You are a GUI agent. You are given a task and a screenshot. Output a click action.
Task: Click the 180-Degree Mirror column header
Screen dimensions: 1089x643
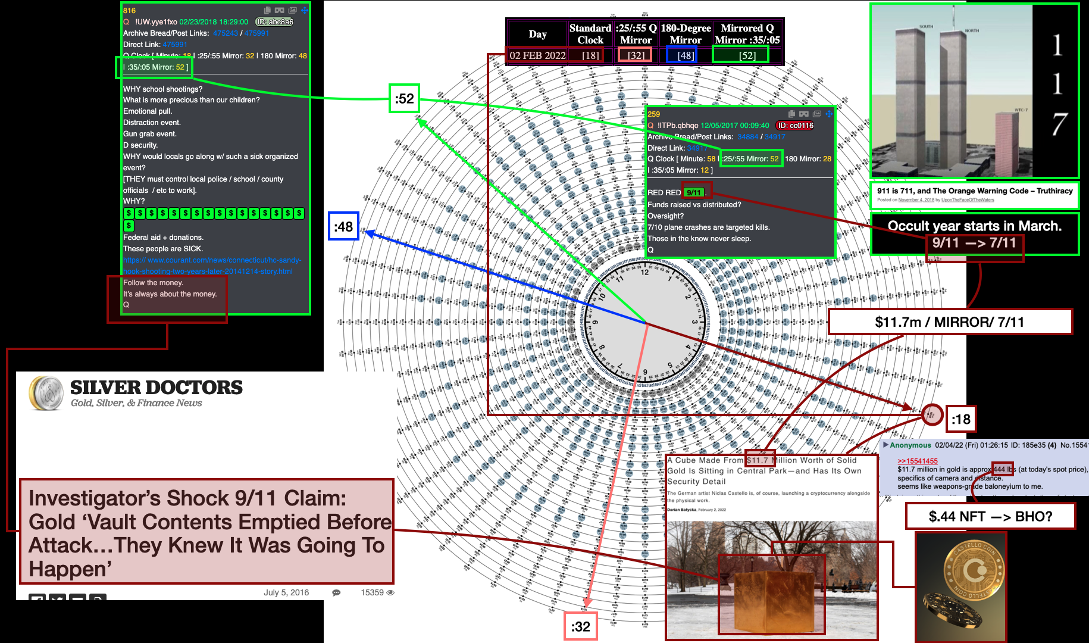(686, 34)
